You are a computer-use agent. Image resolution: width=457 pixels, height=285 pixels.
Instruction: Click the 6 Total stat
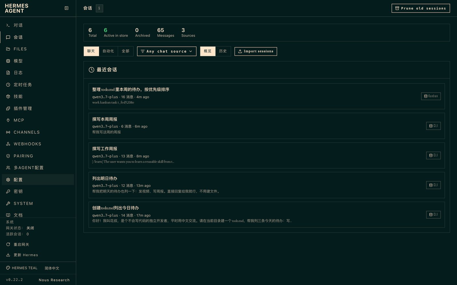coord(92,32)
